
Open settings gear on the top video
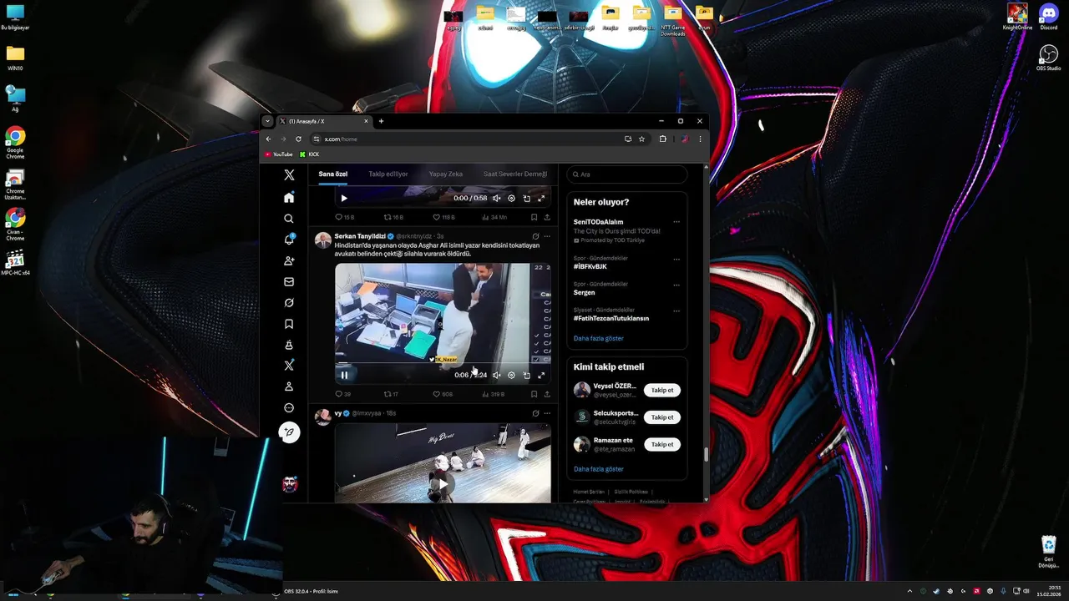point(511,198)
